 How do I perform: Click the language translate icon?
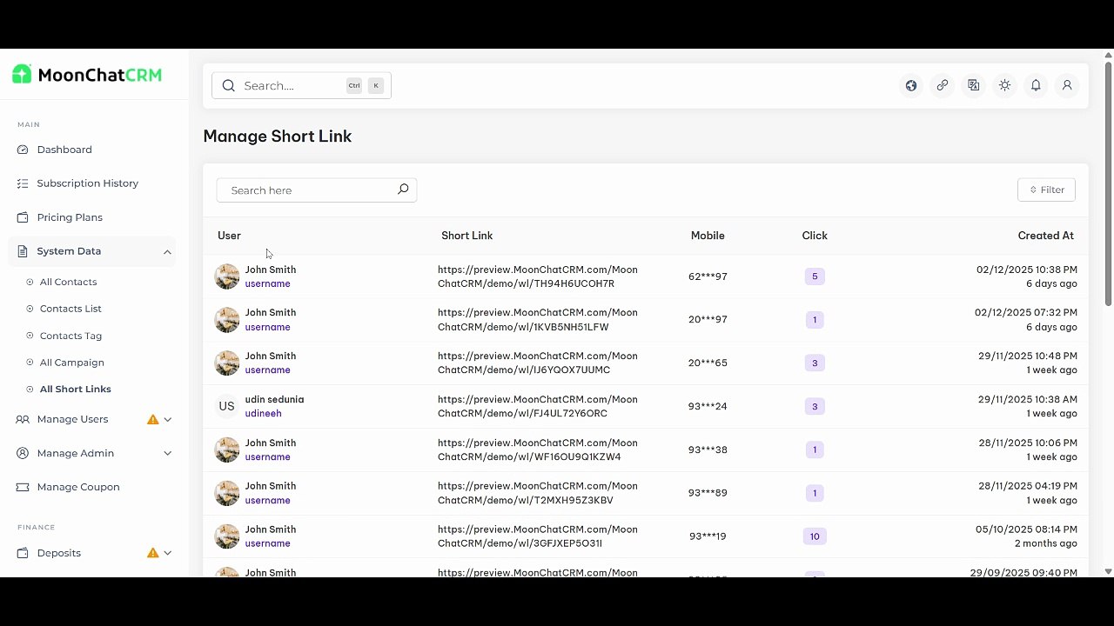pos(974,85)
